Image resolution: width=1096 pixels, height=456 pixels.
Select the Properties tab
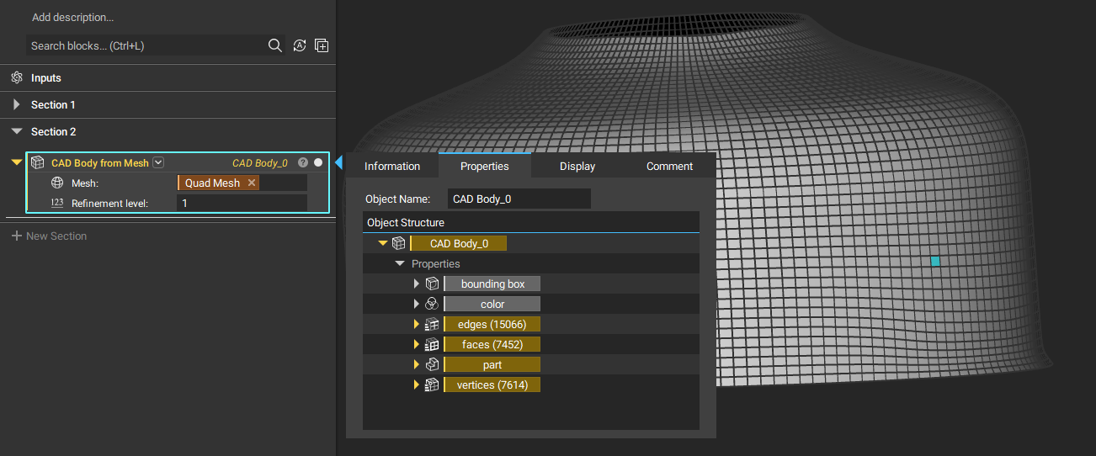point(485,166)
